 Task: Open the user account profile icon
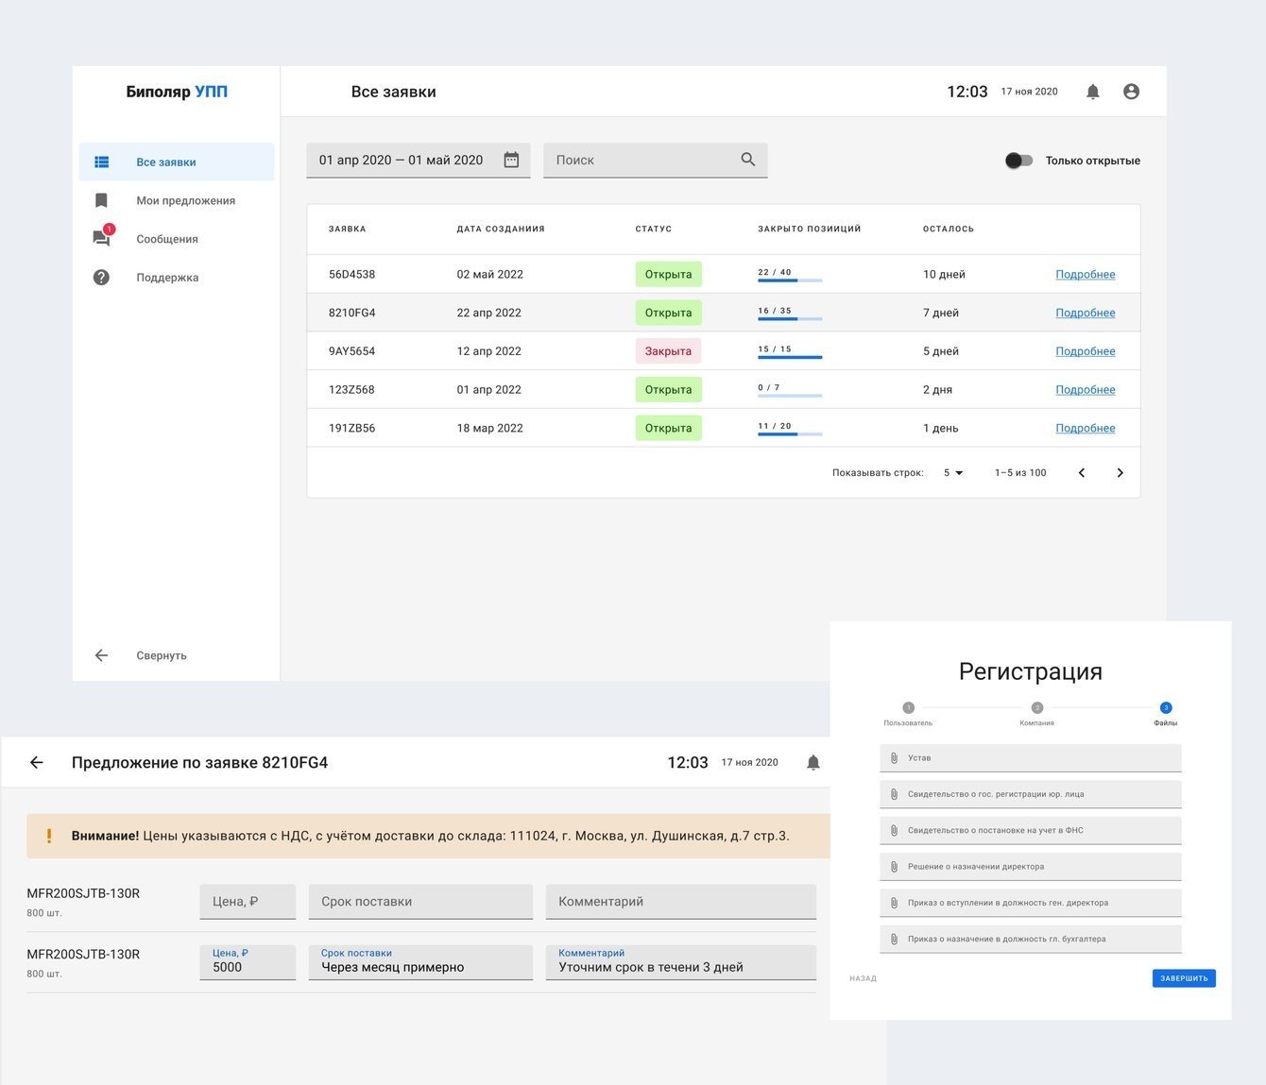[1131, 92]
